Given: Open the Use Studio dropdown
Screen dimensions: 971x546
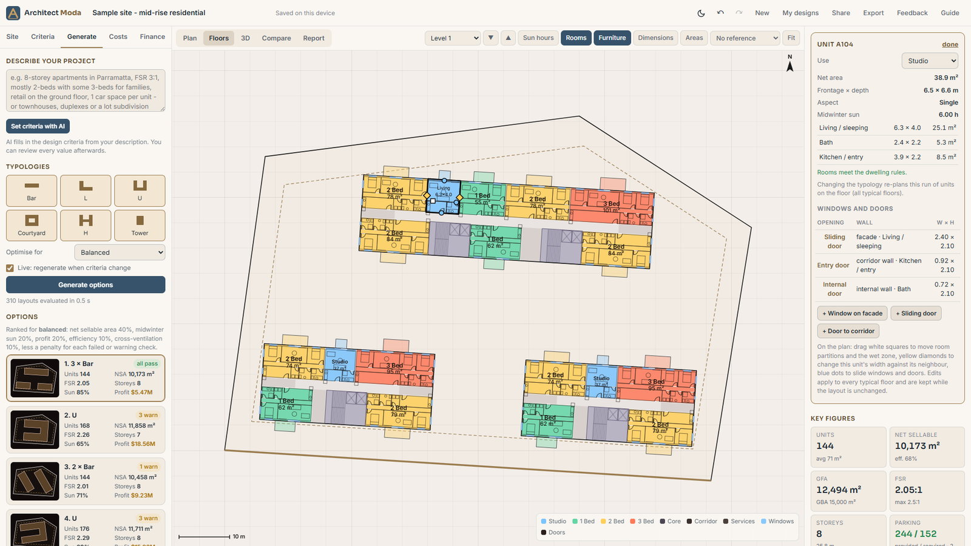Looking at the screenshot, I should (930, 61).
